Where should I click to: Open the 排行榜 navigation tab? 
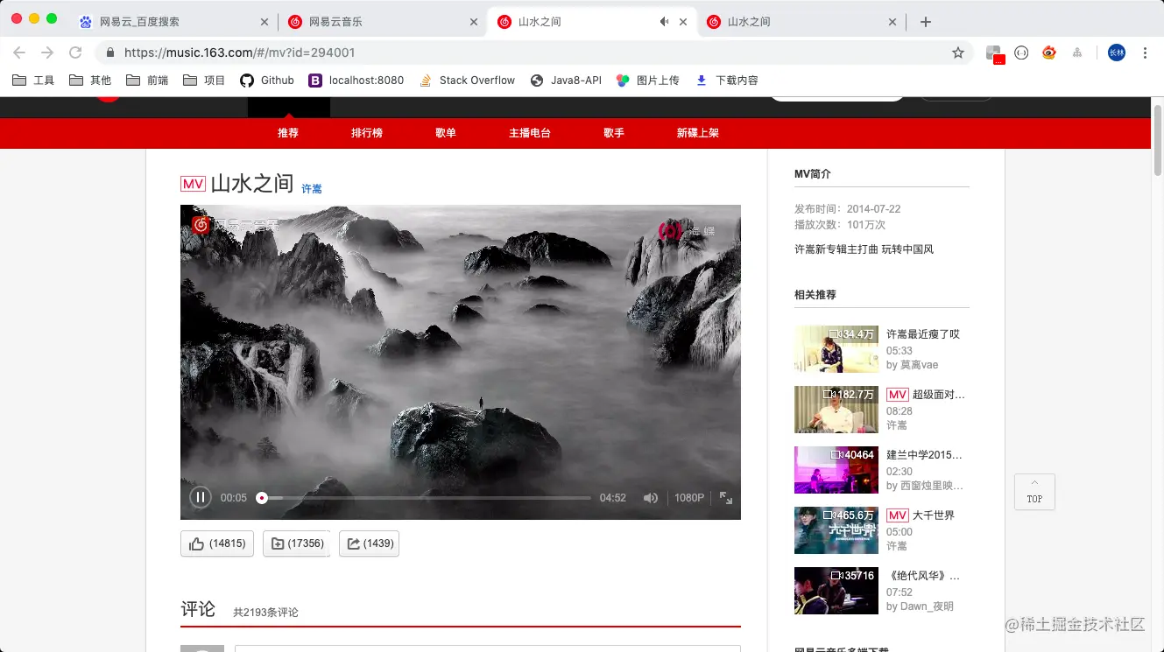pyautogui.click(x=367, y=133)
